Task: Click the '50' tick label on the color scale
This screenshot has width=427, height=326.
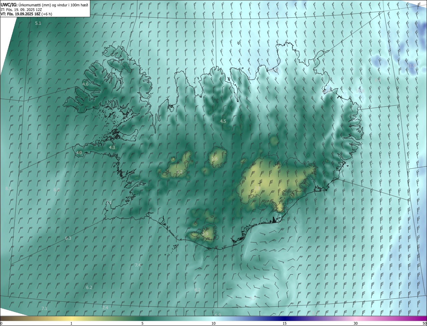Action: (424, 323)
